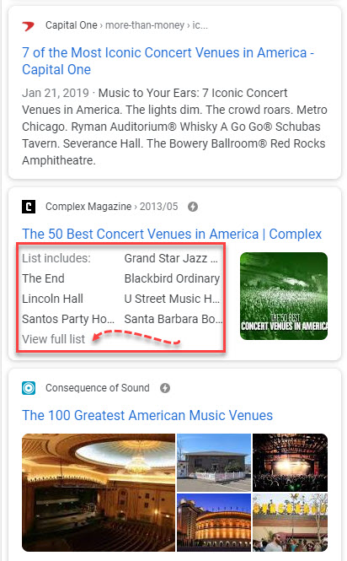Open the 7 Most Iconic Concert Venues link
This screenshot has width=347, height=561.
click(168, 61)
